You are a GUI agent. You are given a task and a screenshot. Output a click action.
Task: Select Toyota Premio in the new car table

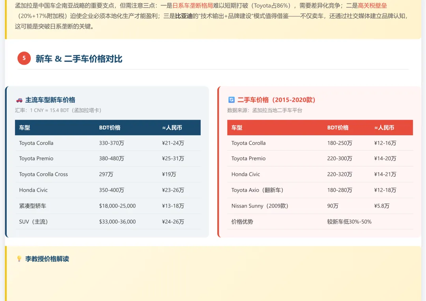tap(36, 159)
